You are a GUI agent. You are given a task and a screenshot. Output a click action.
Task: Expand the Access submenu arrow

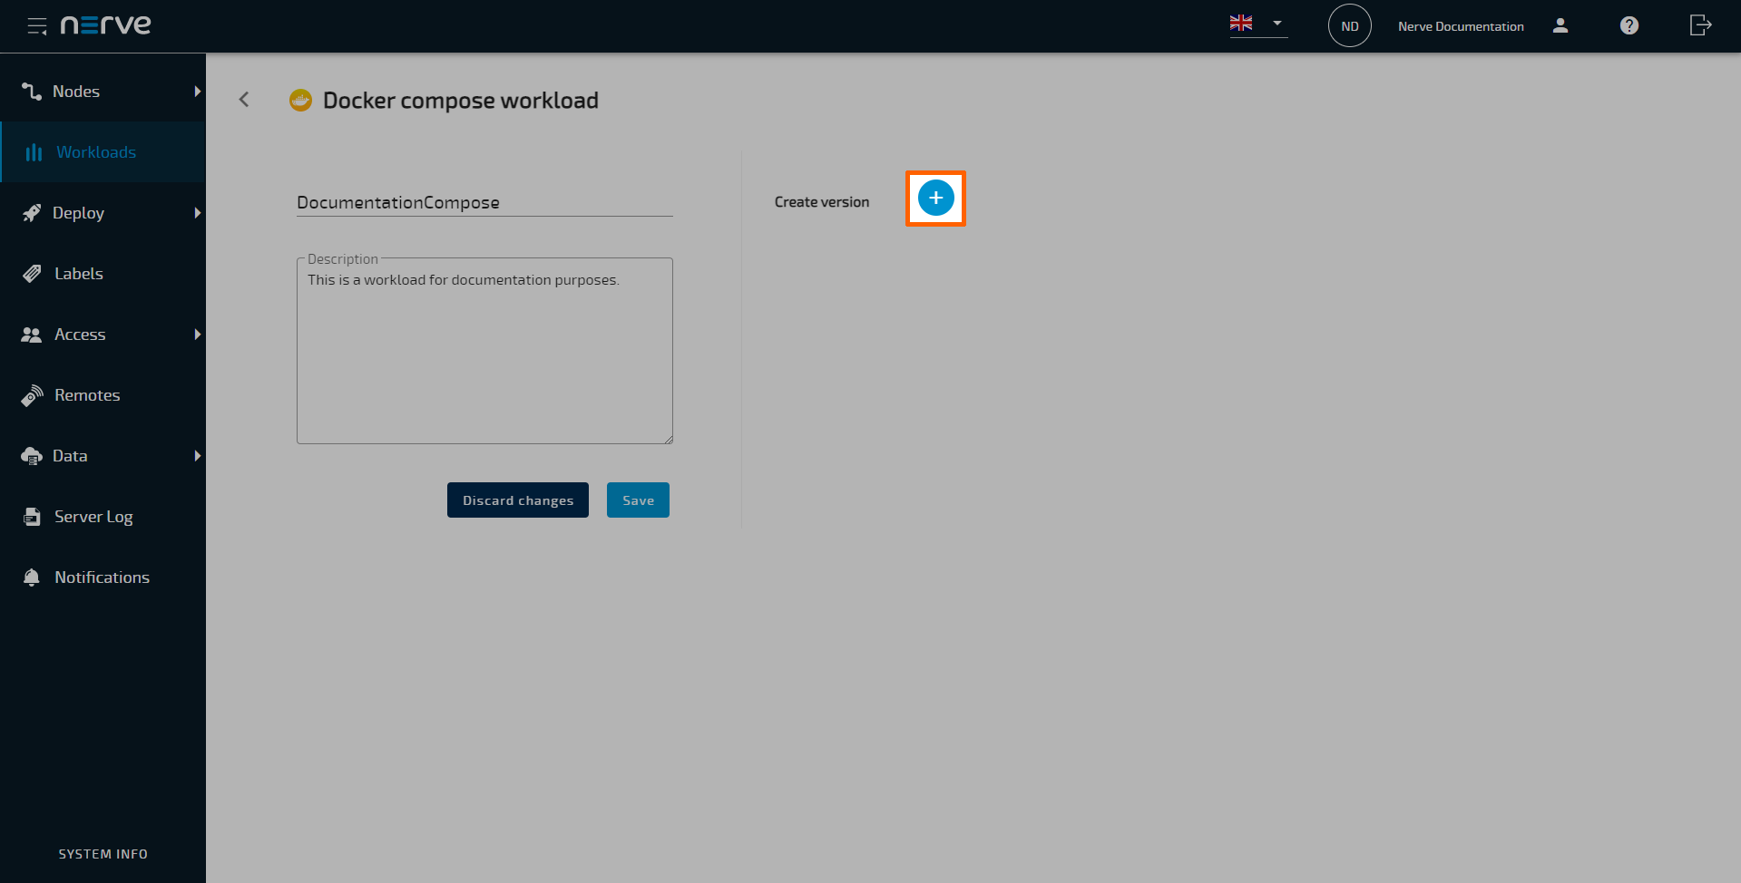point(197,335)
